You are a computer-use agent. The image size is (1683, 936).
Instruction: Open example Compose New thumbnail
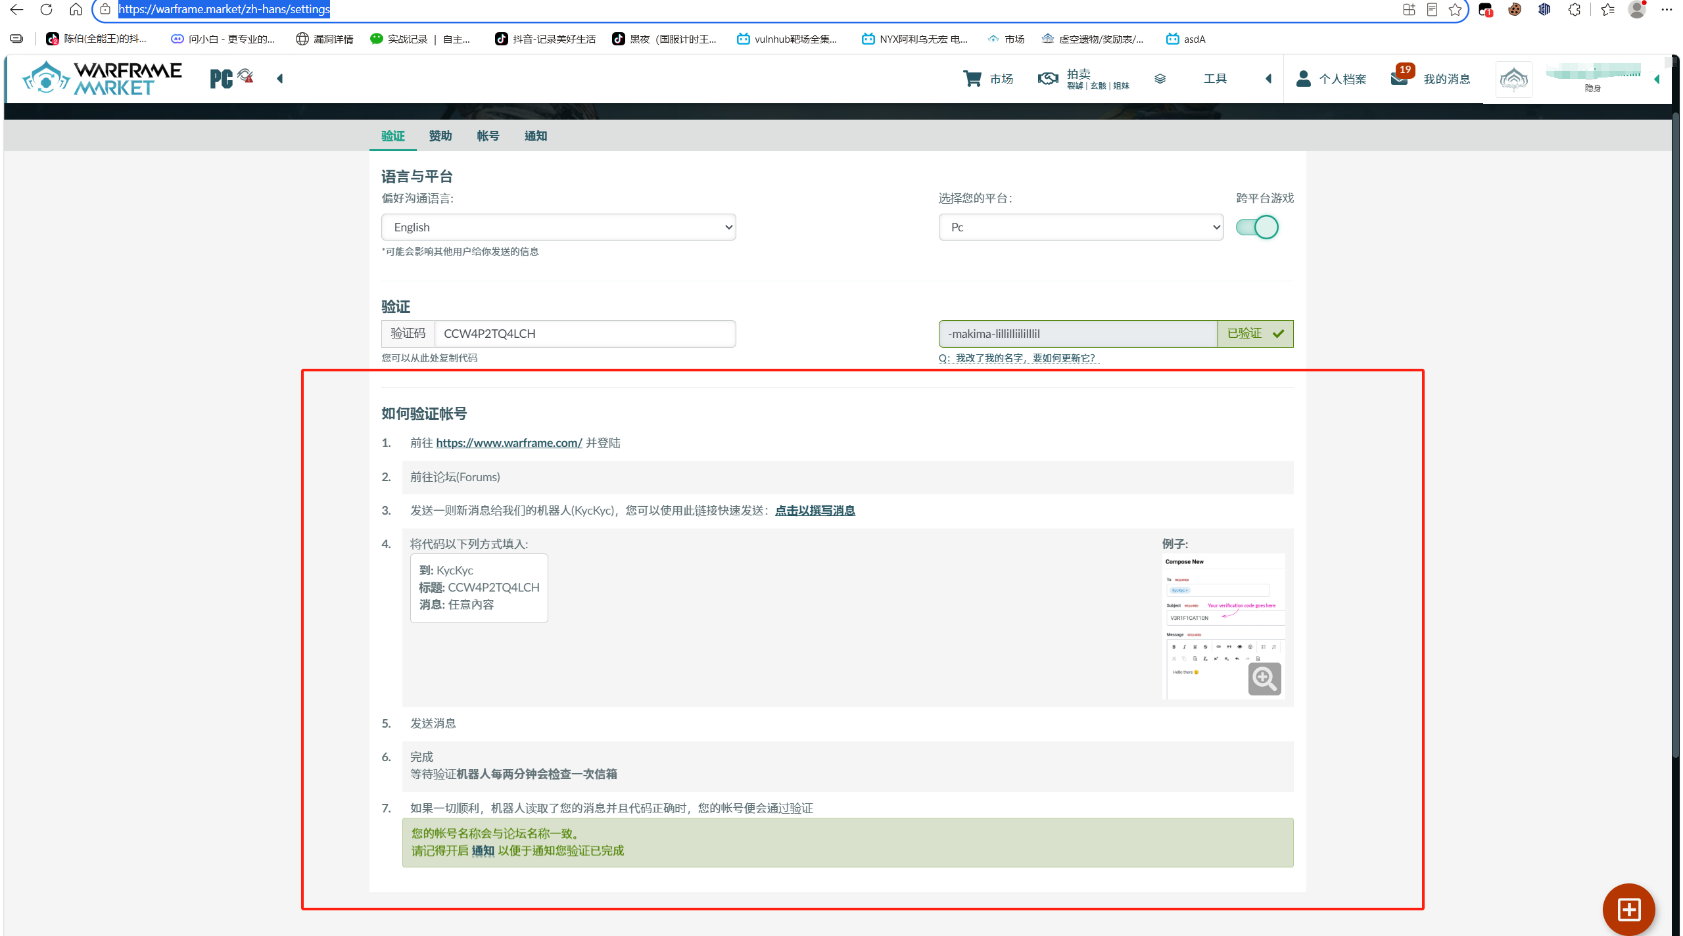1224,626
